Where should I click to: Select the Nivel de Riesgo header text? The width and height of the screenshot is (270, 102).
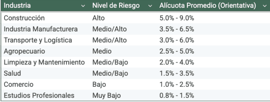pyautogui.click(x=116, y=6)
